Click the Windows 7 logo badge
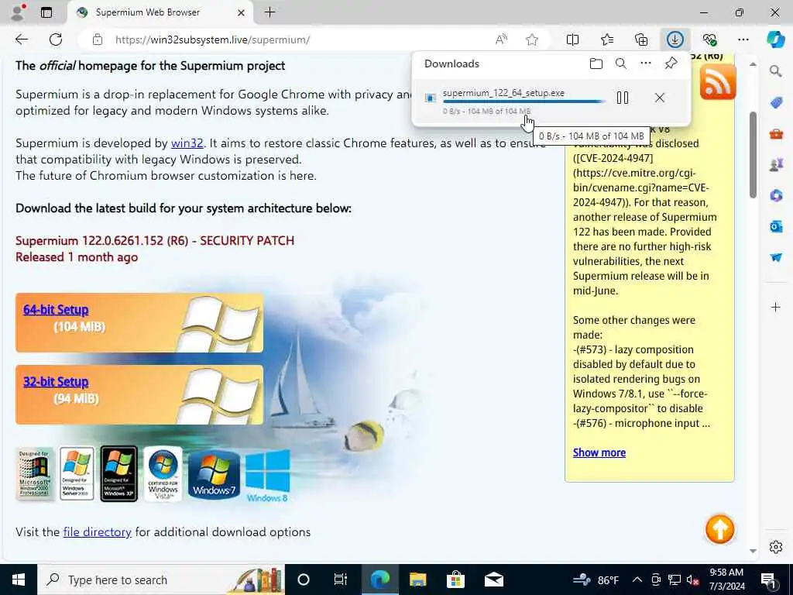Viewport: 793px width, 595px height. coord(214,475)
